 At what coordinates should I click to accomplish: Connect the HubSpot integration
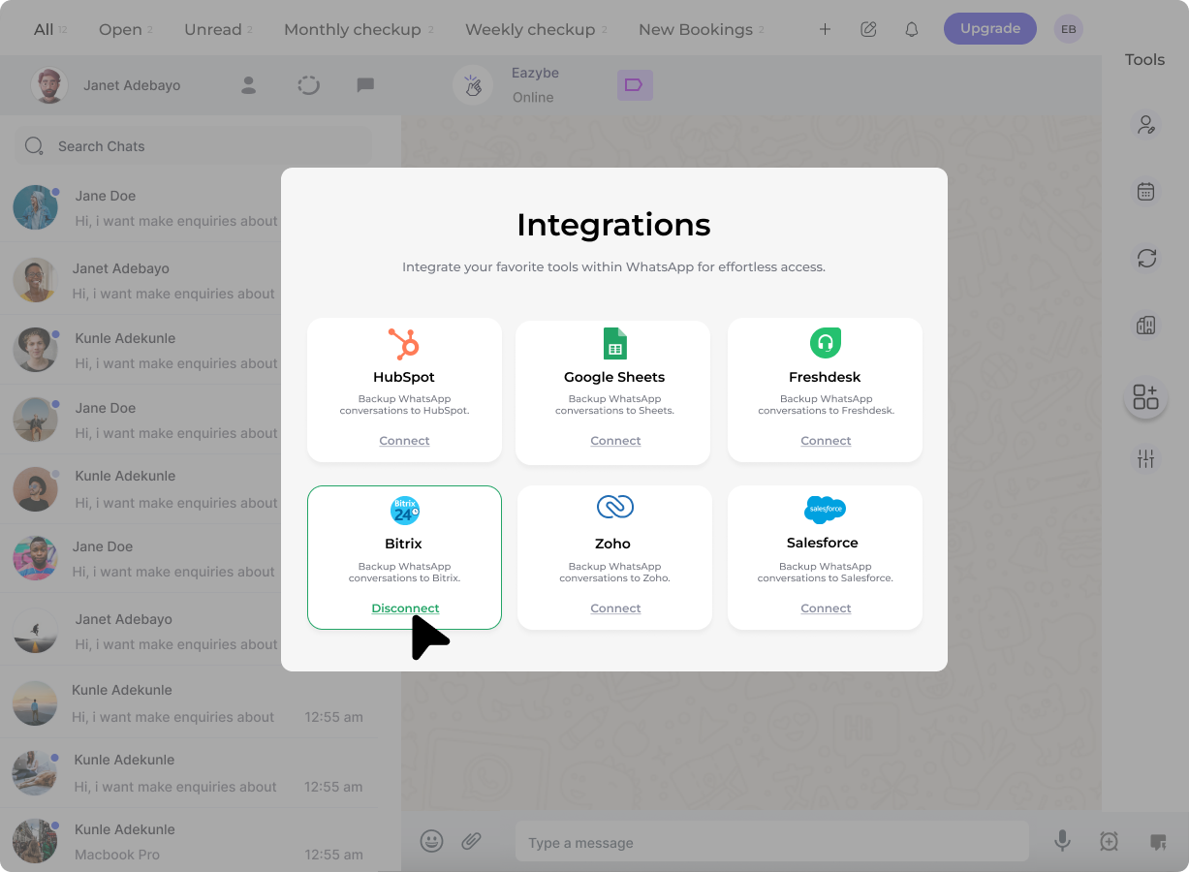point(404,441)
